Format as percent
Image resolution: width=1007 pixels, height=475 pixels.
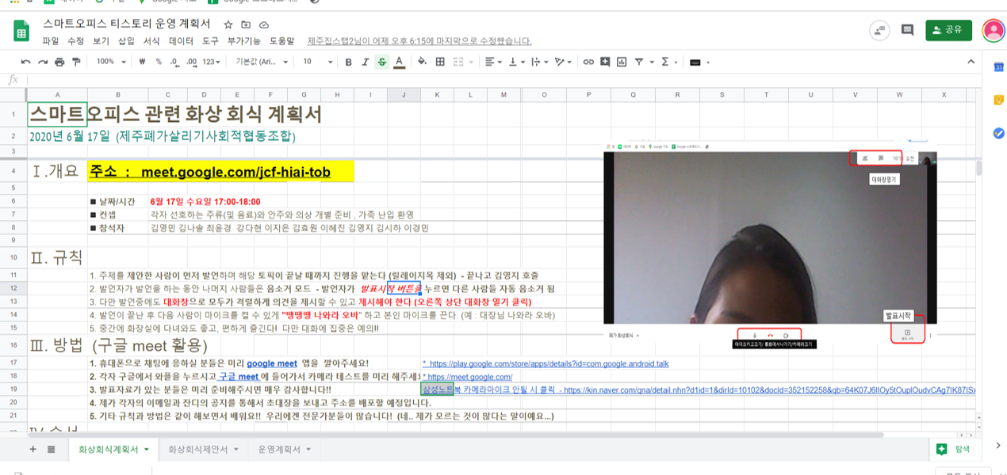click(x=159, y=62)
